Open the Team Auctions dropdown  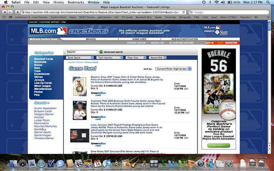[x=109, y=57]
